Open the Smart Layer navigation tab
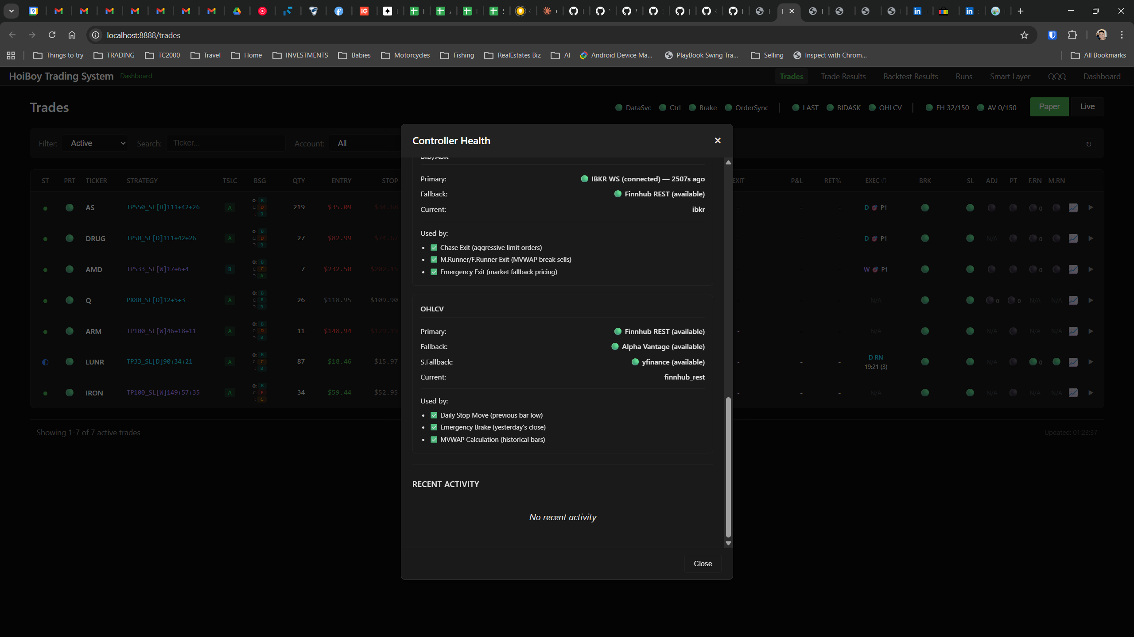This screenshot has width=1134, height=637. click(x=1010, y=77)
